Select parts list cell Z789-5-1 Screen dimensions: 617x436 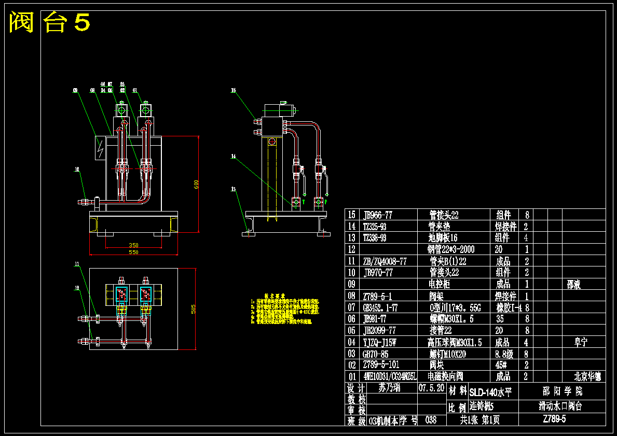click(x=377, y=296)
